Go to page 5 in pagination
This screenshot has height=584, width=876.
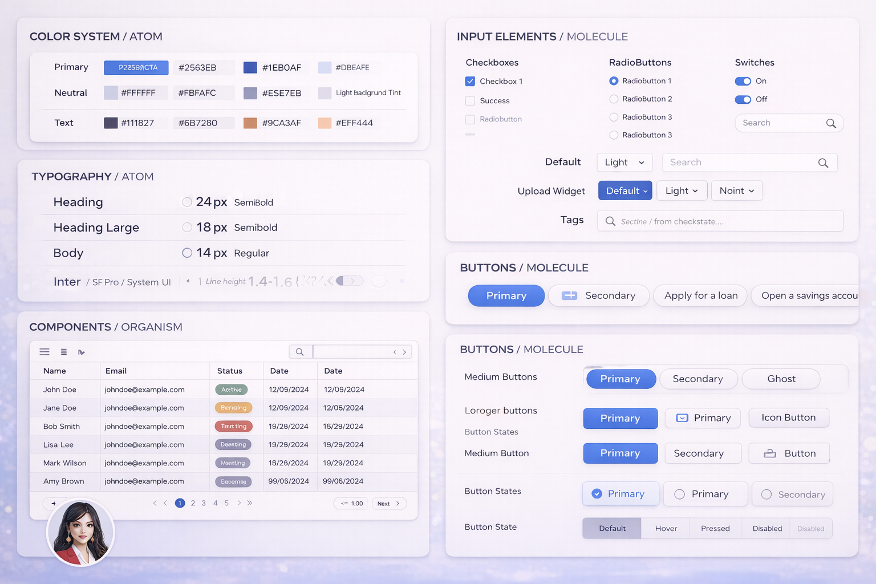(x=226, y=503)
